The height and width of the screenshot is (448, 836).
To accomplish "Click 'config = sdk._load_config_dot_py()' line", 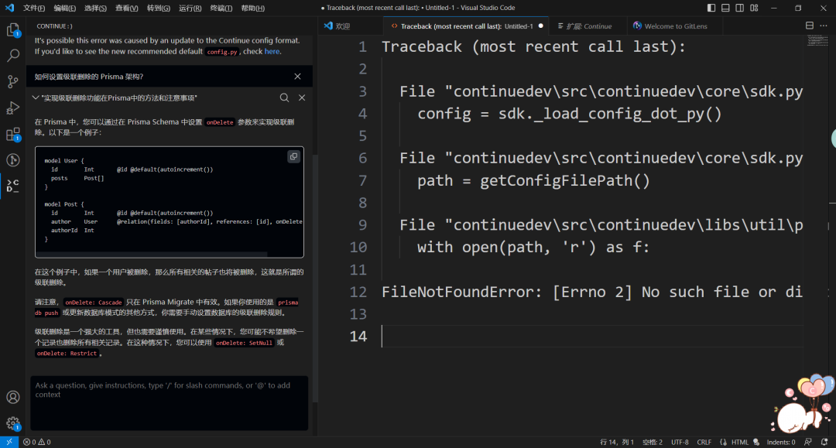I will tap(570, 114).
